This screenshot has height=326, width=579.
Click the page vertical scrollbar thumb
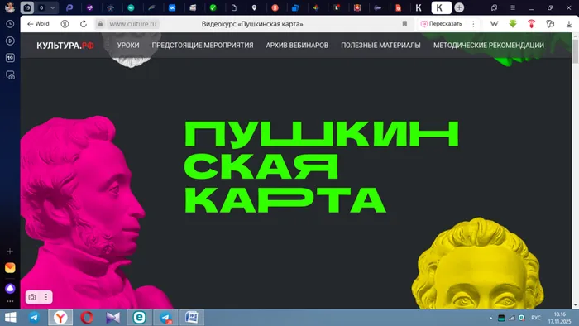tap(576, 51)
